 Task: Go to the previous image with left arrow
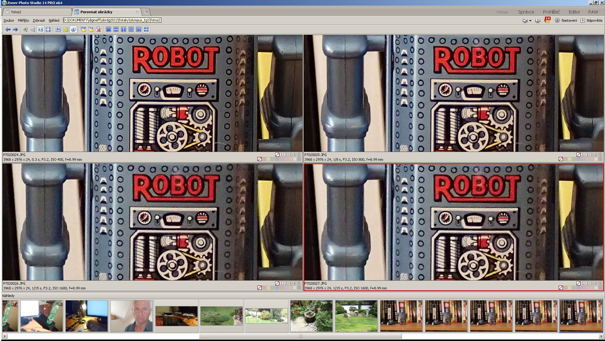[x=8, y=29]
